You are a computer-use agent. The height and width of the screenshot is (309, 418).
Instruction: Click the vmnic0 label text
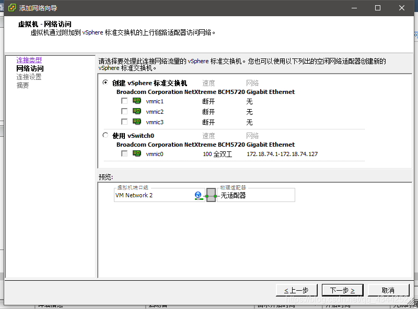pos(155,154)
